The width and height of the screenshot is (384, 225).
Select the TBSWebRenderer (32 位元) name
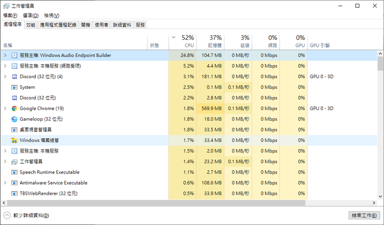tap(49, 194)
